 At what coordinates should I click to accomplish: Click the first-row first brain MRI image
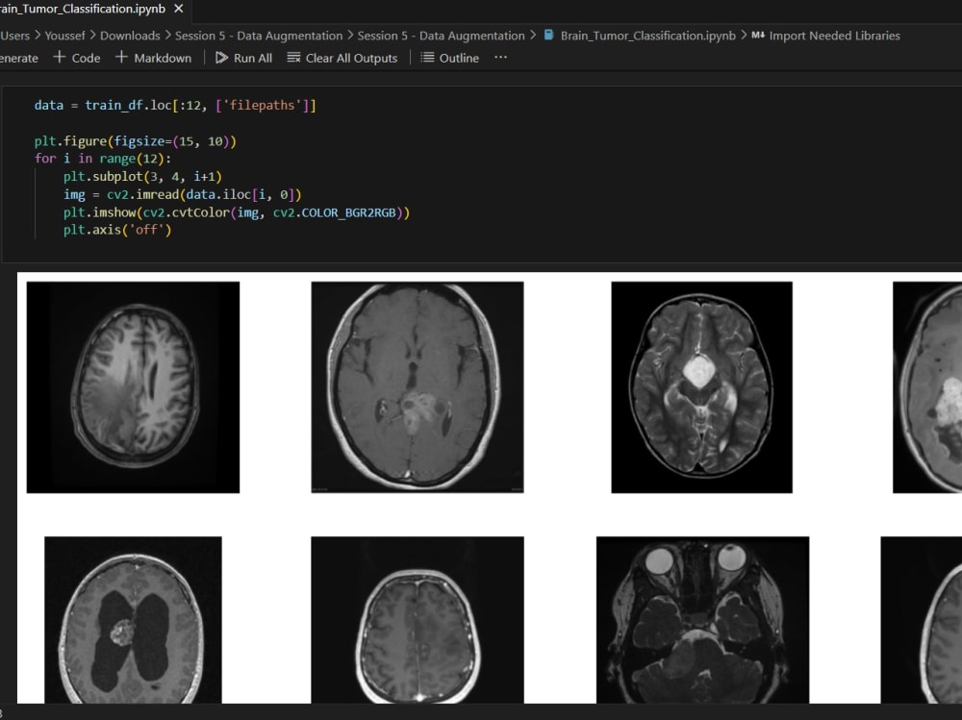[133, 387]
